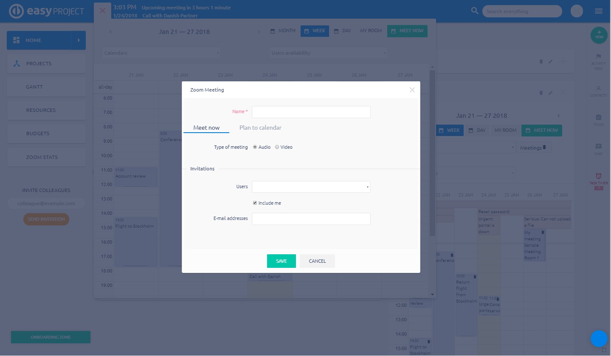Click the search magnifier icon in header
This screenshot has width=611, height=356.
475,11
